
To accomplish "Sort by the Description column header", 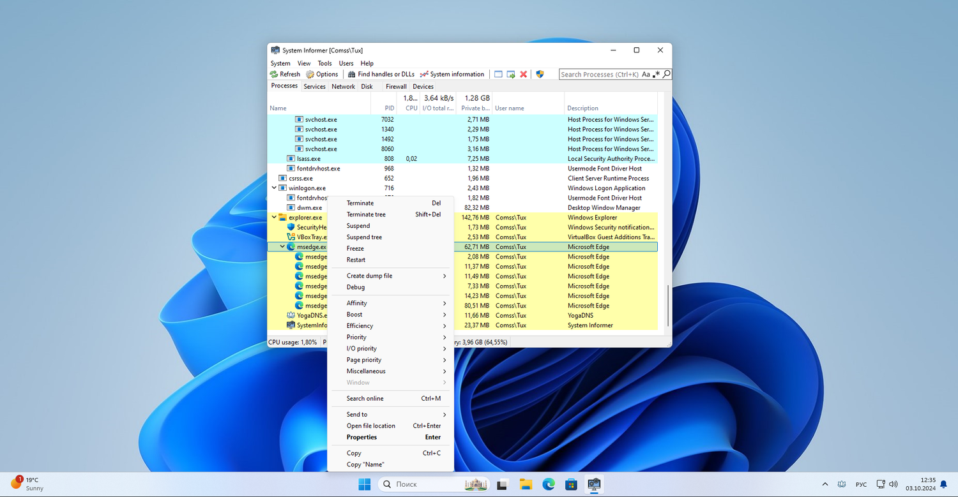I will 611,102.
